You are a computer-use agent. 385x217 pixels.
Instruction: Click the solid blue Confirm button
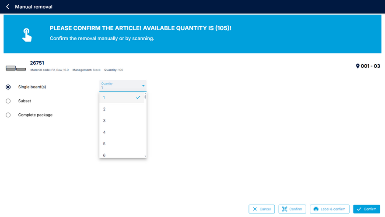pos(367,209)
